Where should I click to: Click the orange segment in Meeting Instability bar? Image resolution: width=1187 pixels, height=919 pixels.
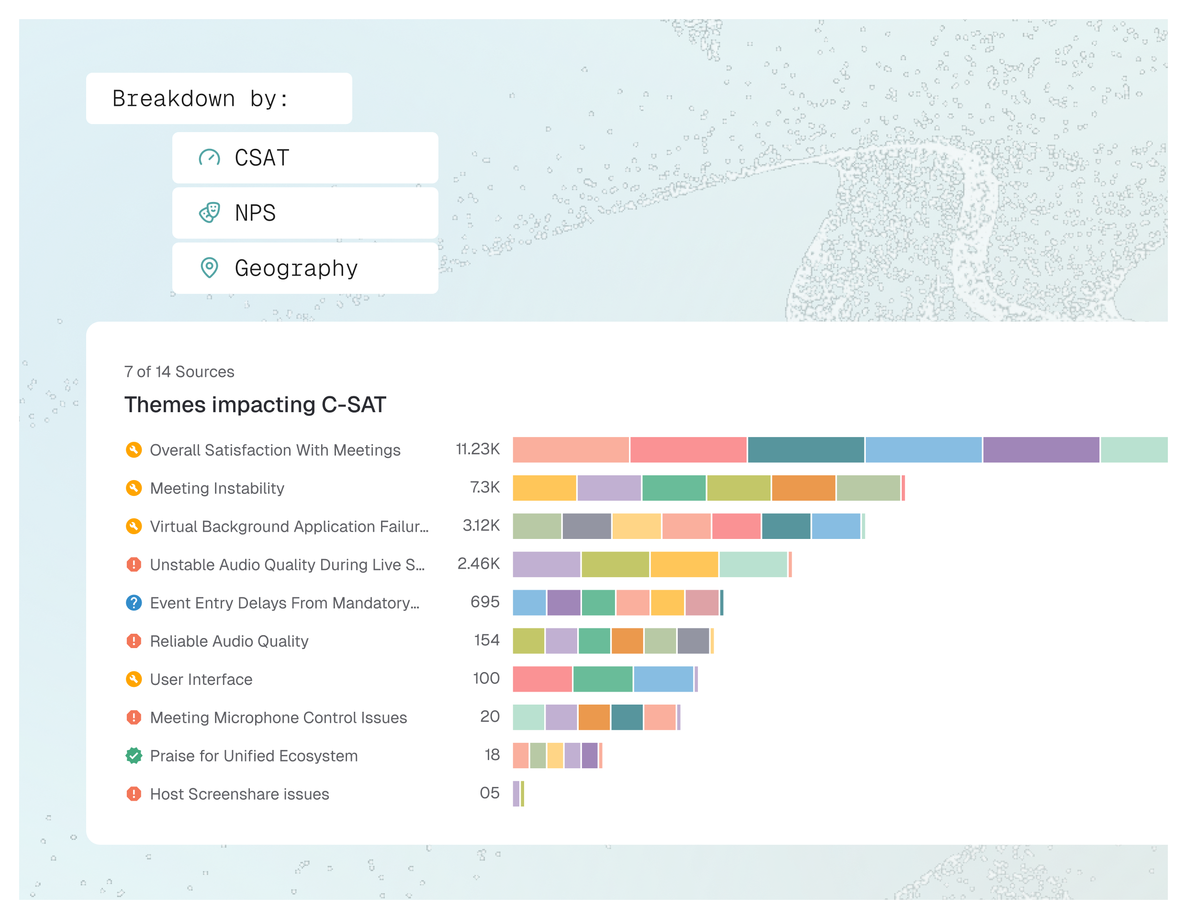coord(803,488)
